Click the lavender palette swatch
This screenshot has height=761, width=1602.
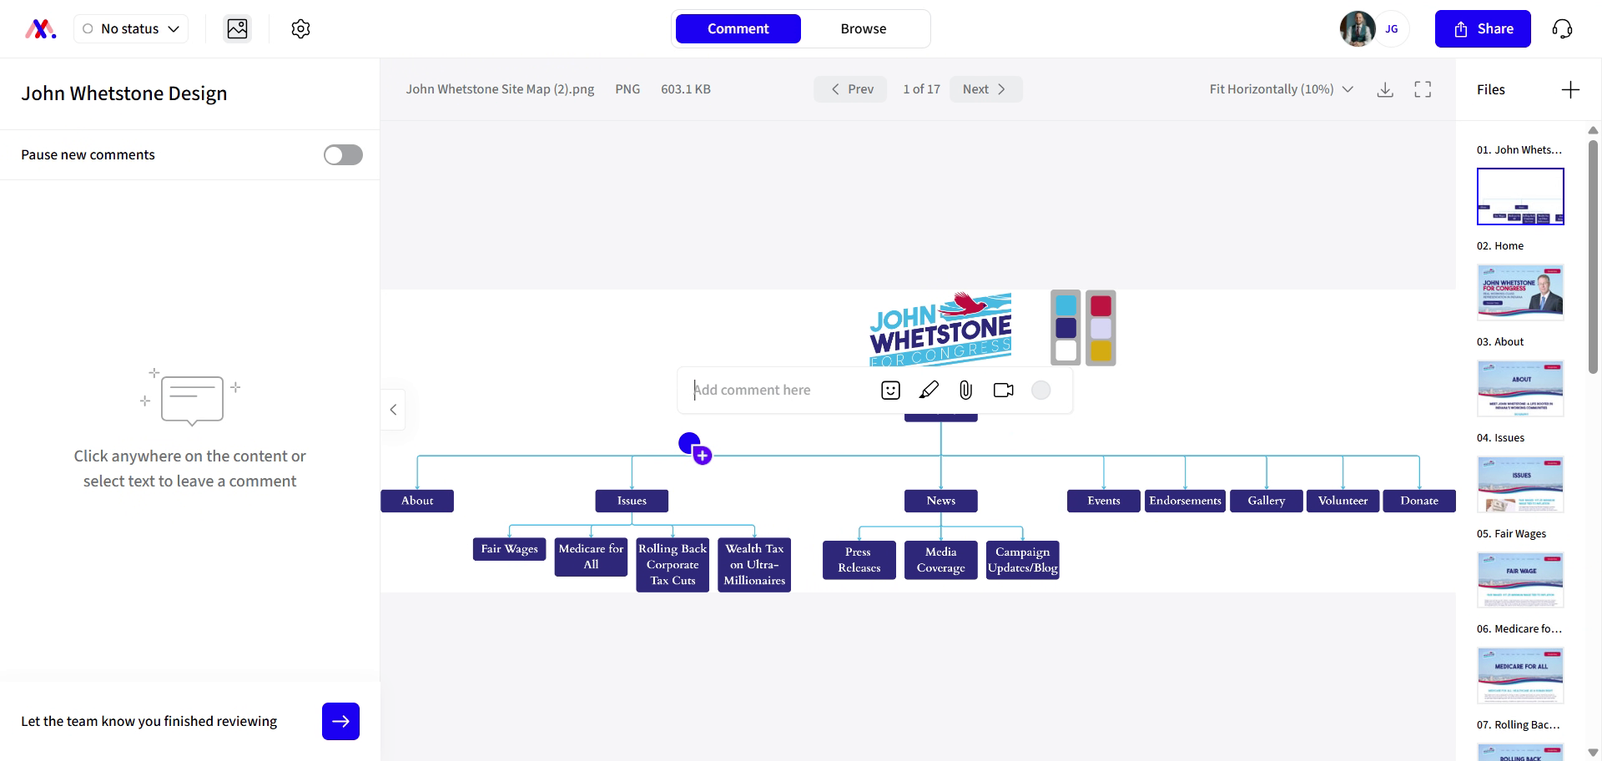coord(1101,328)
